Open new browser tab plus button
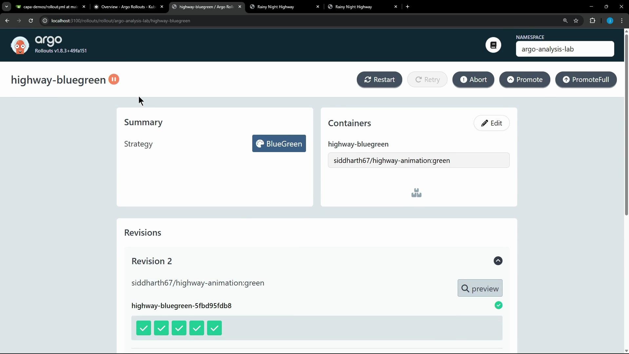Image resolution: width=629 pixels, height=354 pixels. coord(408,7)
